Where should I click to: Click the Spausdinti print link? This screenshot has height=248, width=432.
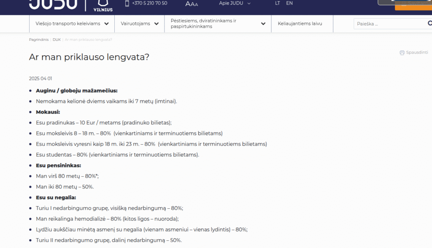[x=417, y=53]
